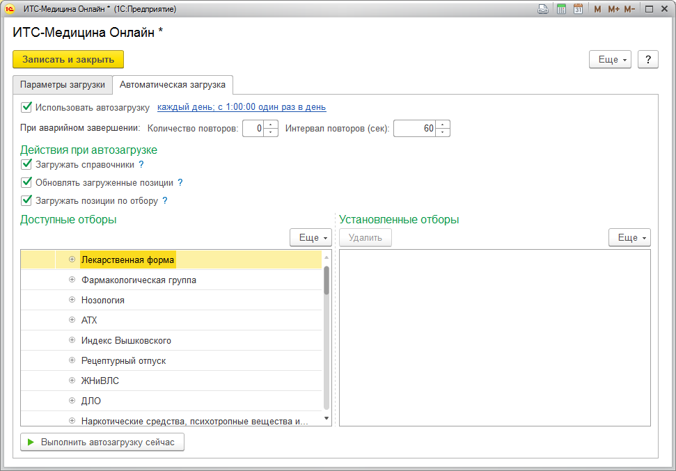
Task: Select the ЖНиВЛС row
Action: click(171, 381)
